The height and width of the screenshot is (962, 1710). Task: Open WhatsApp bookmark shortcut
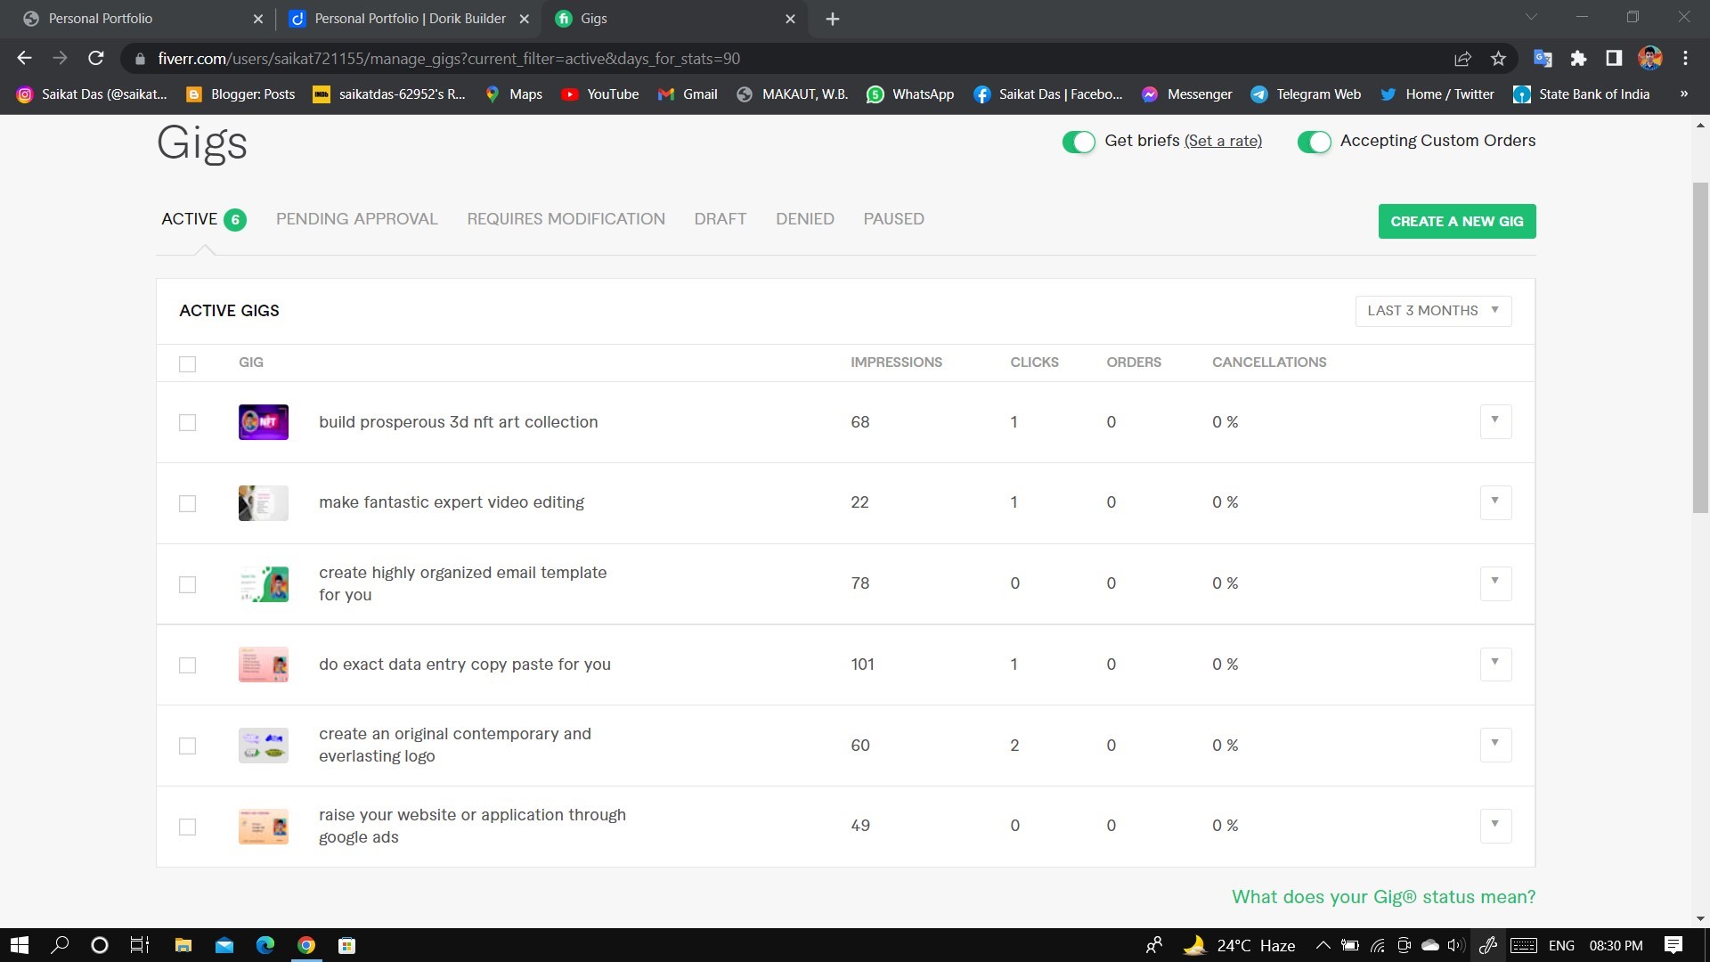coord(910,94)
